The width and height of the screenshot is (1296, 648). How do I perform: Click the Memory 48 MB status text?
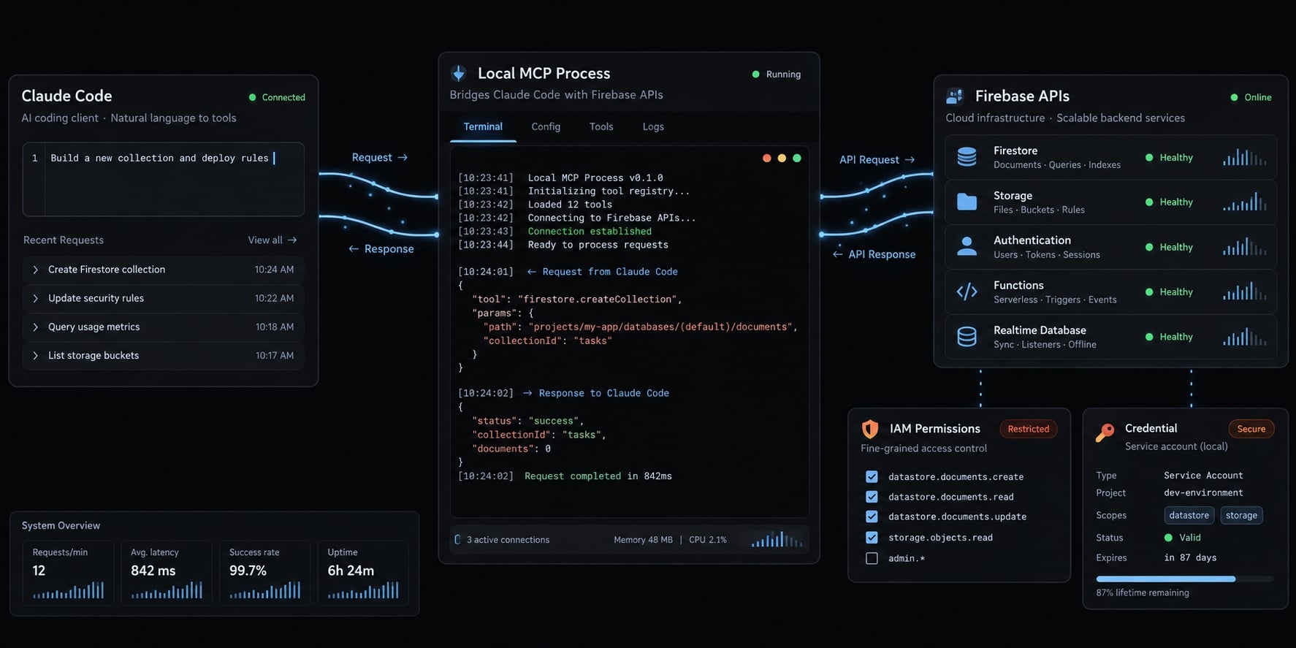click(x=643, y=540)
